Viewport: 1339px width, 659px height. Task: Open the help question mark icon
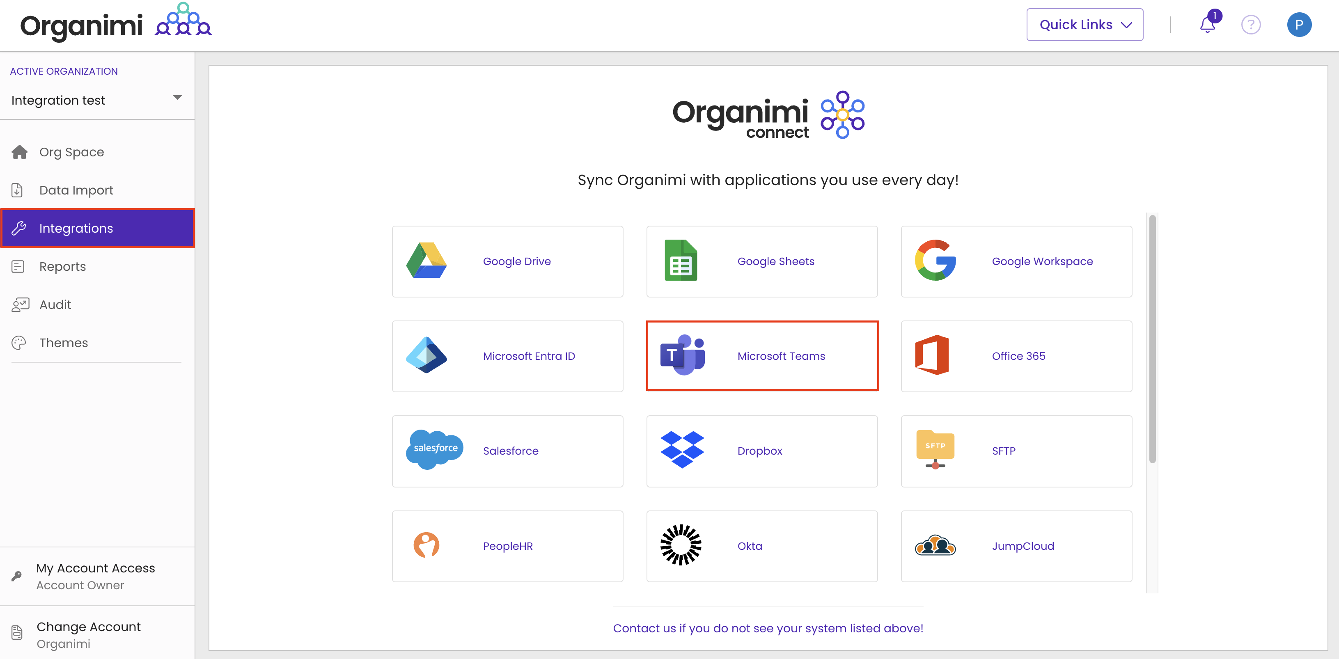point(1251,25)
